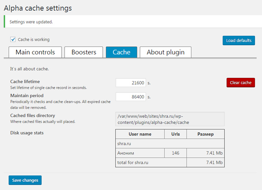Click the 'total for shra.ru' cell
The image size is (262, 190).
[151, 163]
